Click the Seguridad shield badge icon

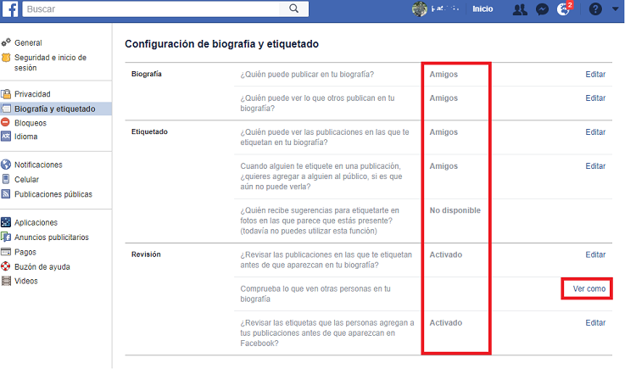6,58
